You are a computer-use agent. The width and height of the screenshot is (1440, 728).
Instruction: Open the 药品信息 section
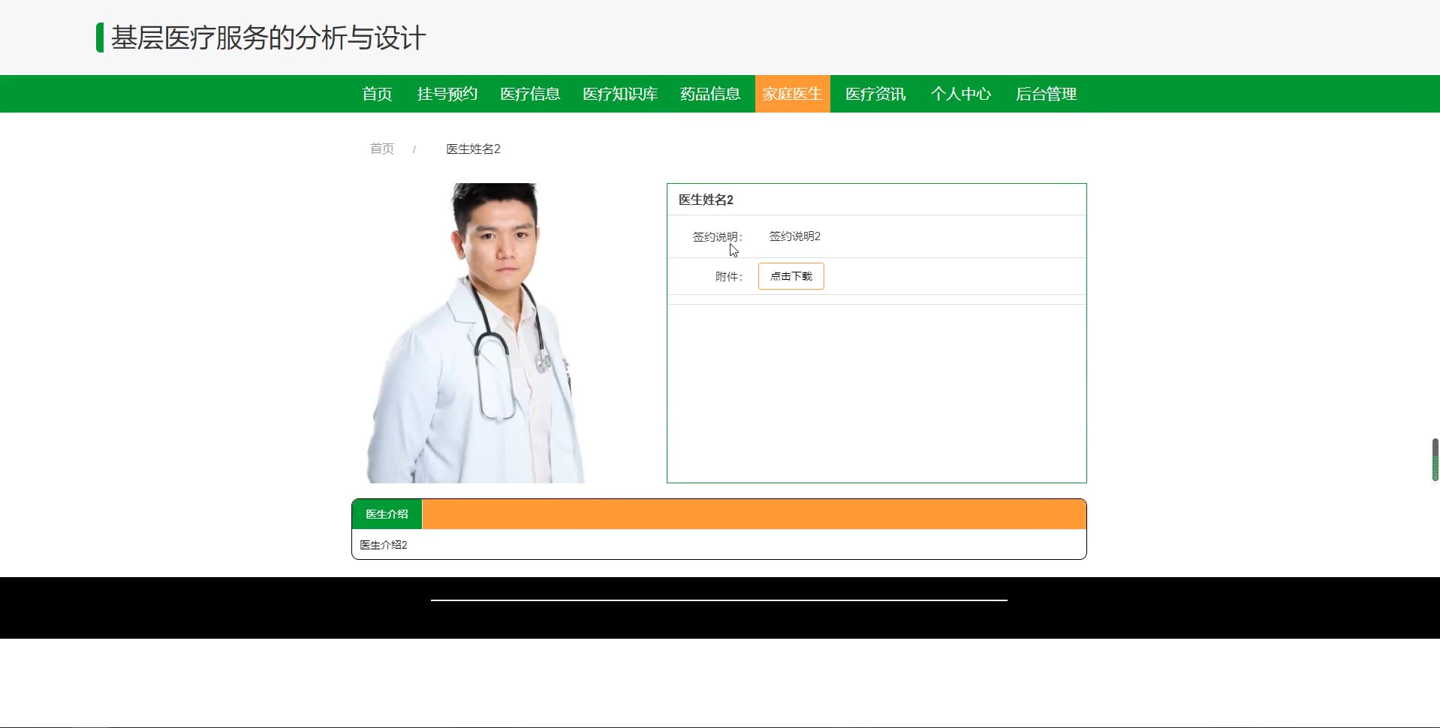click(710, 94)
